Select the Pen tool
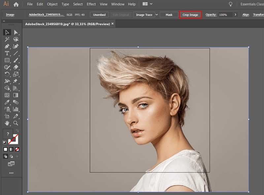264x195 pixels. coord(7,46)
